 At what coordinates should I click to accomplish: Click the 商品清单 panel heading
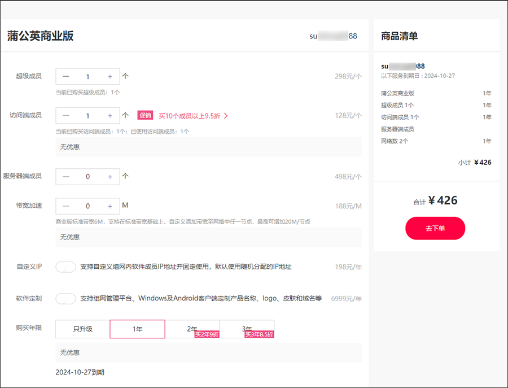[x=400, y=36]
